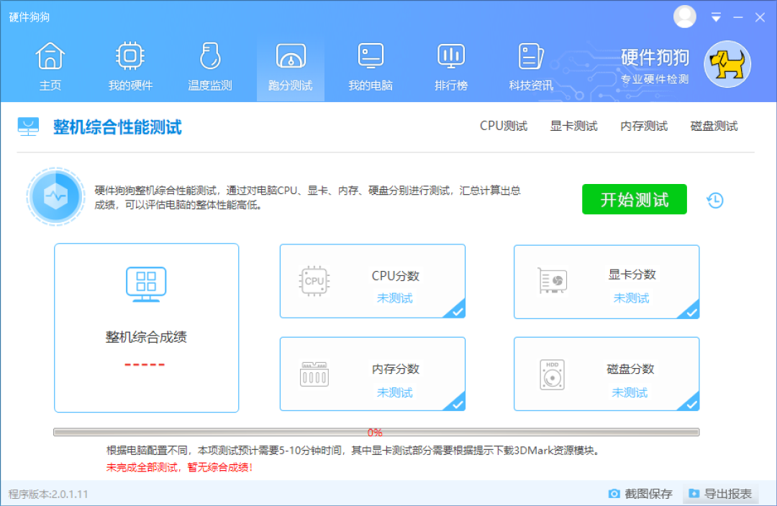777x506 pixels.
Task: Start benchmark with 开始测试 button
Action: click(x=634, y=199)
